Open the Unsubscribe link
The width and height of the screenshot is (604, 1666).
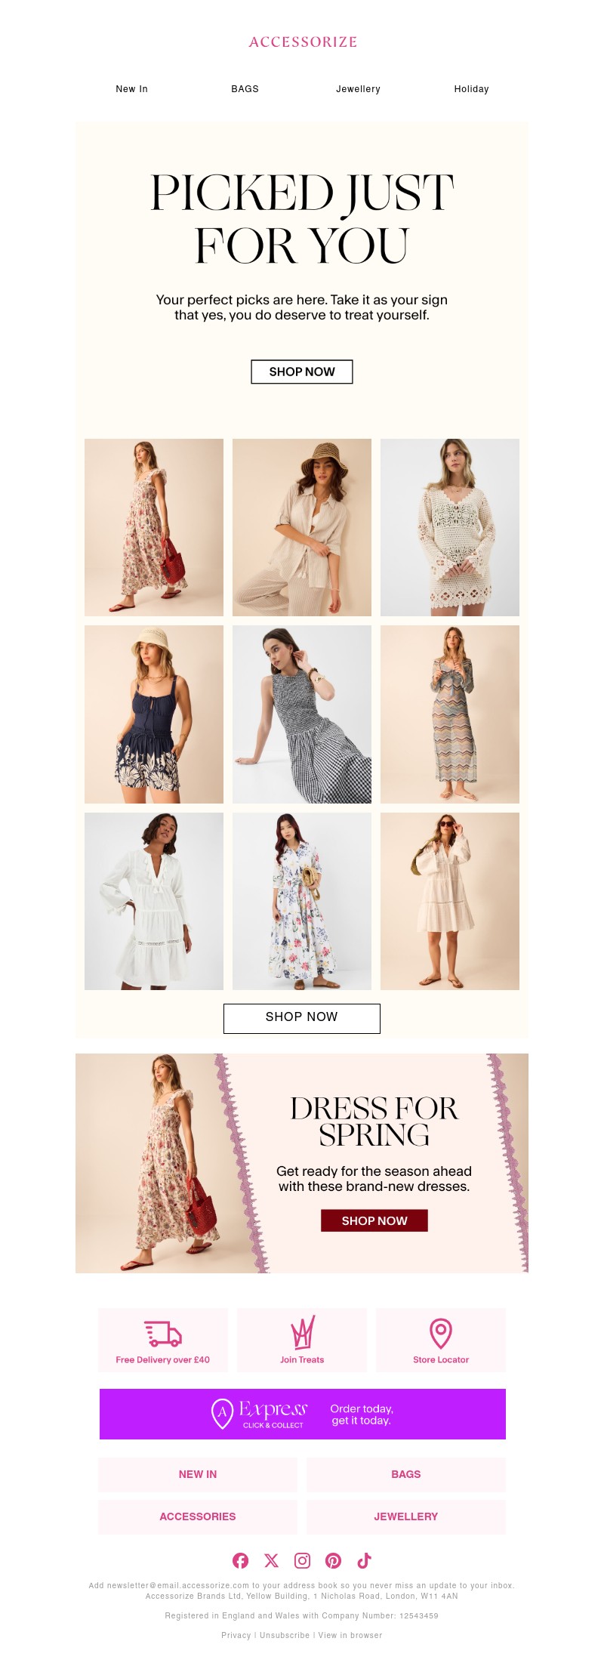(x=285, y=1635)
